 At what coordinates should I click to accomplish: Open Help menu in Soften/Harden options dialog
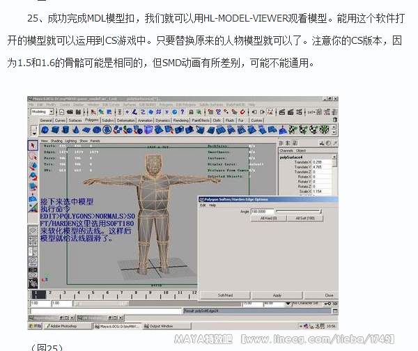212,205
